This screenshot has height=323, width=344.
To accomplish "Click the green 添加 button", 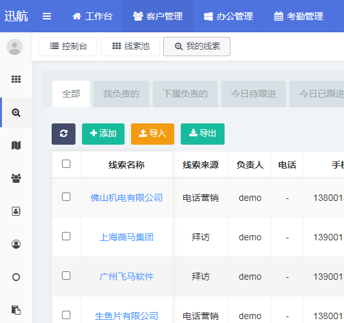I will coord(103,134).
